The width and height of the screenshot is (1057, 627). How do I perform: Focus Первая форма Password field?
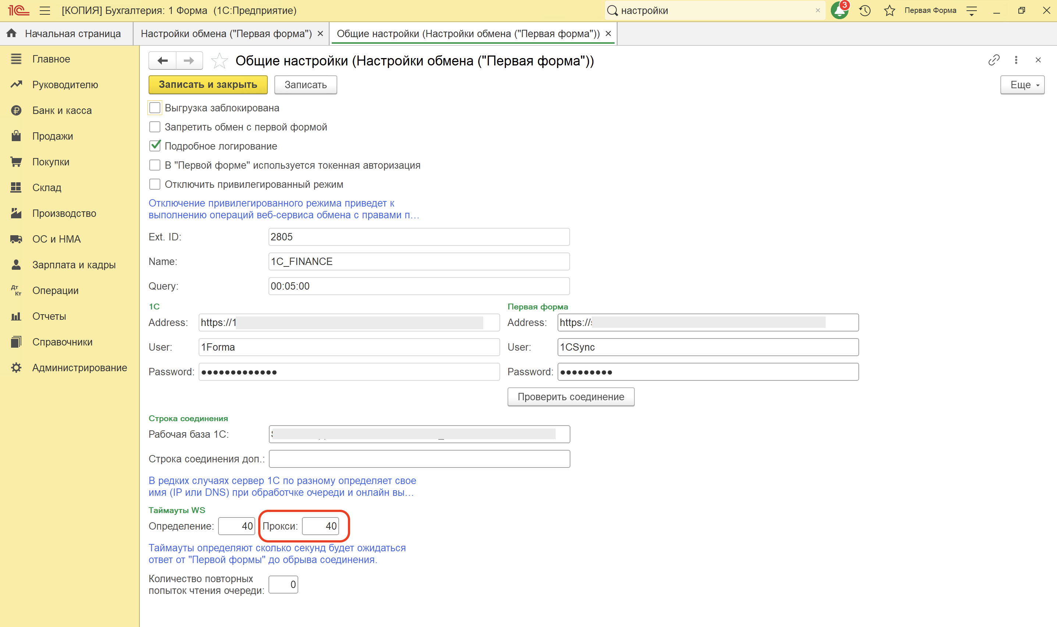pyautogui.click(x=708, y=372)
